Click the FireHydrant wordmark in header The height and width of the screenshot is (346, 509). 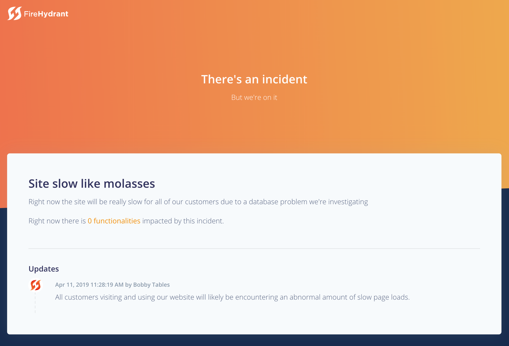point(46,14)
